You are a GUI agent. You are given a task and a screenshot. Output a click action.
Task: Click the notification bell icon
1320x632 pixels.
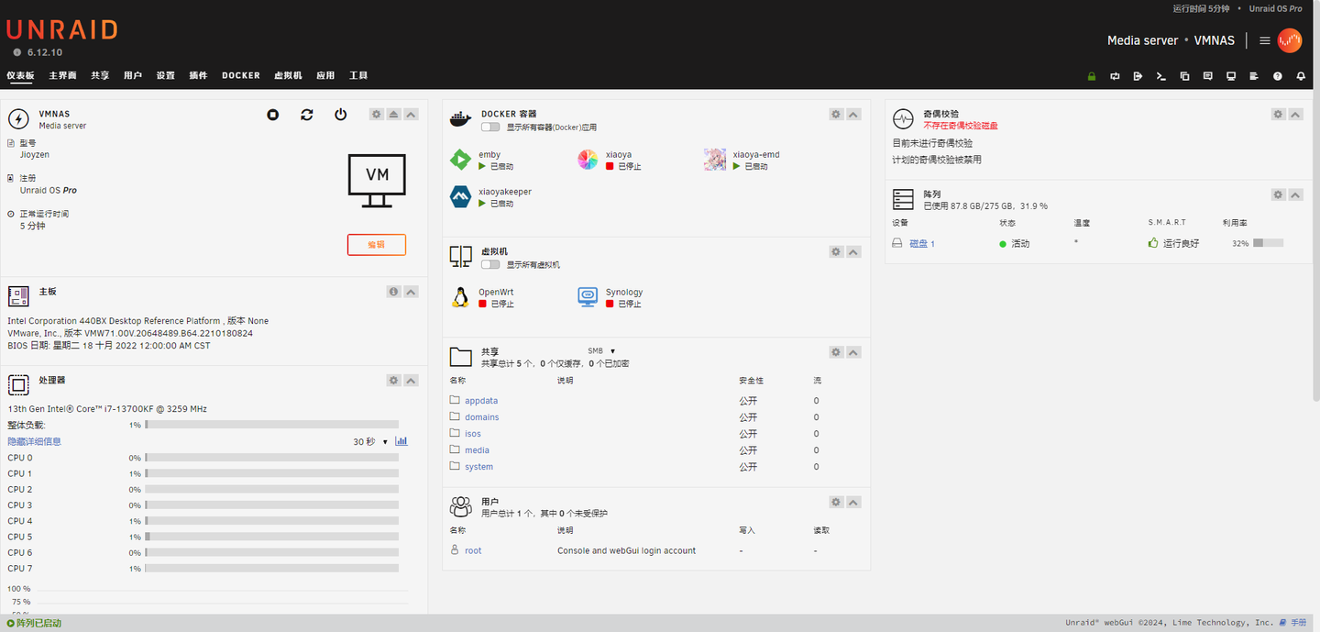[1301, 76]
